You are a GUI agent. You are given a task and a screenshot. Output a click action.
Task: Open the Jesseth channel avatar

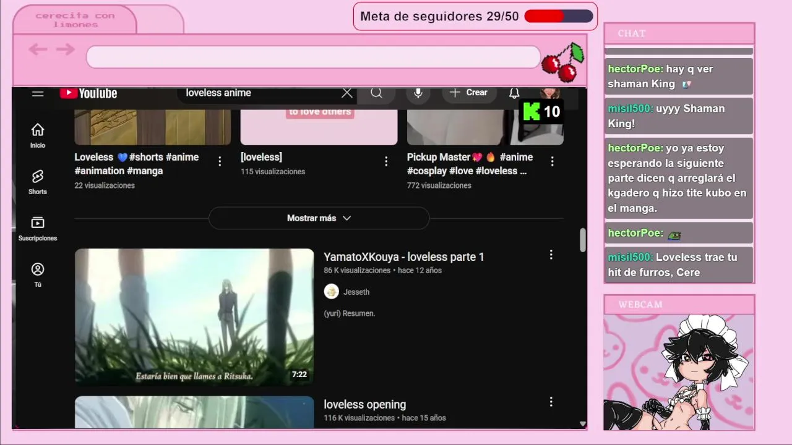(332, 292)
